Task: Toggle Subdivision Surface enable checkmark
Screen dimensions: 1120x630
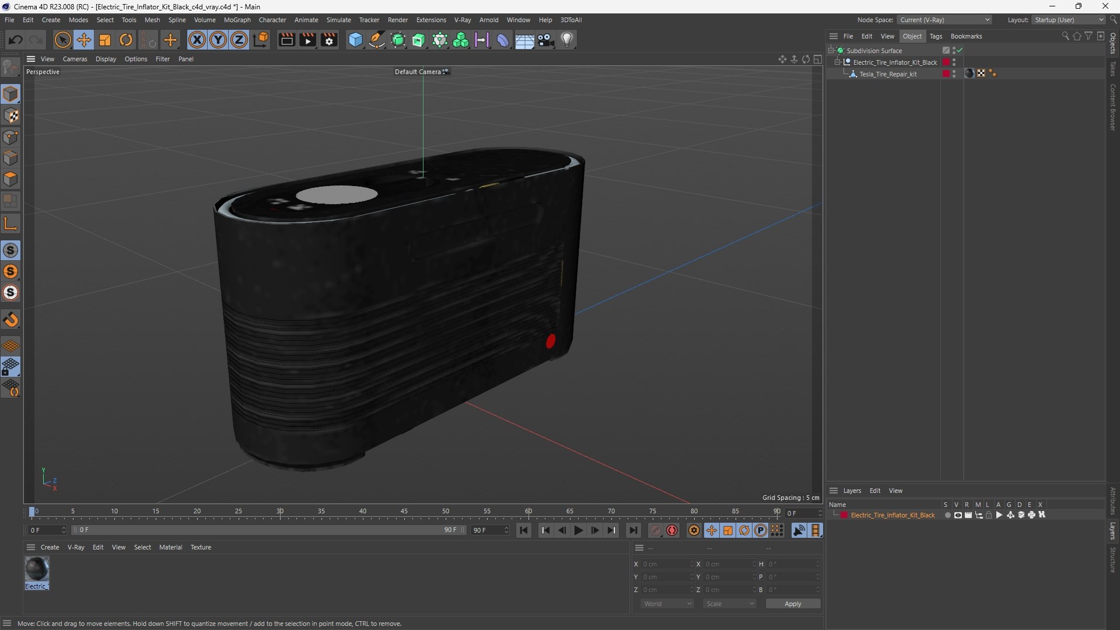Action: pyautogui.click(x=960, y=51)
